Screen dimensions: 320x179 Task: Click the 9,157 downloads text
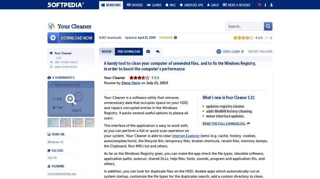[110, 38]
